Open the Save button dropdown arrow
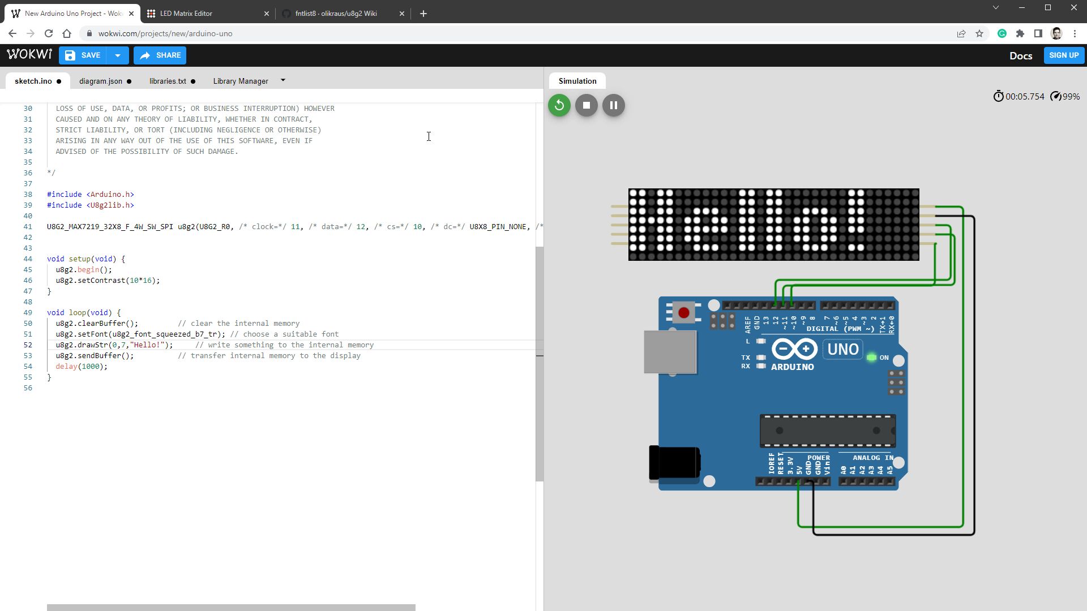The image size is (1087, 611). (118, 55)
